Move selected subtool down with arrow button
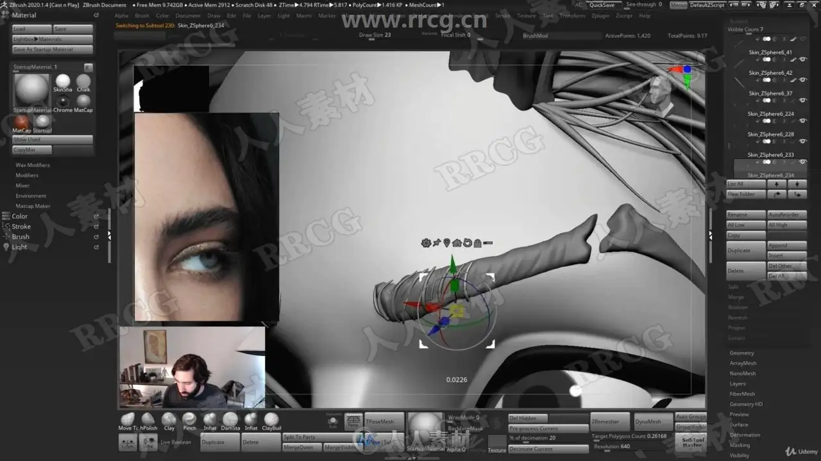The image size is (821, 461). click(797, 184)
